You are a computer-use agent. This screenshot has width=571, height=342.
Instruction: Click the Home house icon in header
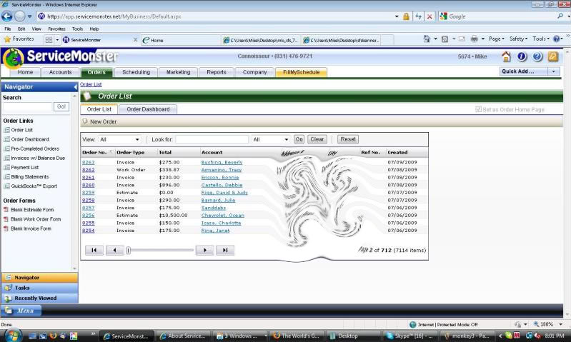pyautogui.click(x=506, y=56)
